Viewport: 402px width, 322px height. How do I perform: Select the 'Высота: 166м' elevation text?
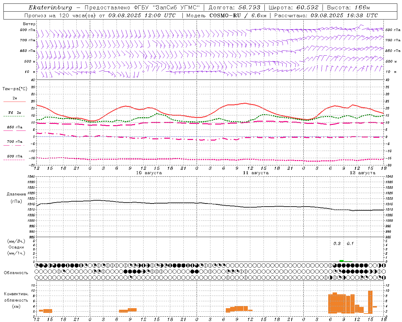tap(348, 8)
